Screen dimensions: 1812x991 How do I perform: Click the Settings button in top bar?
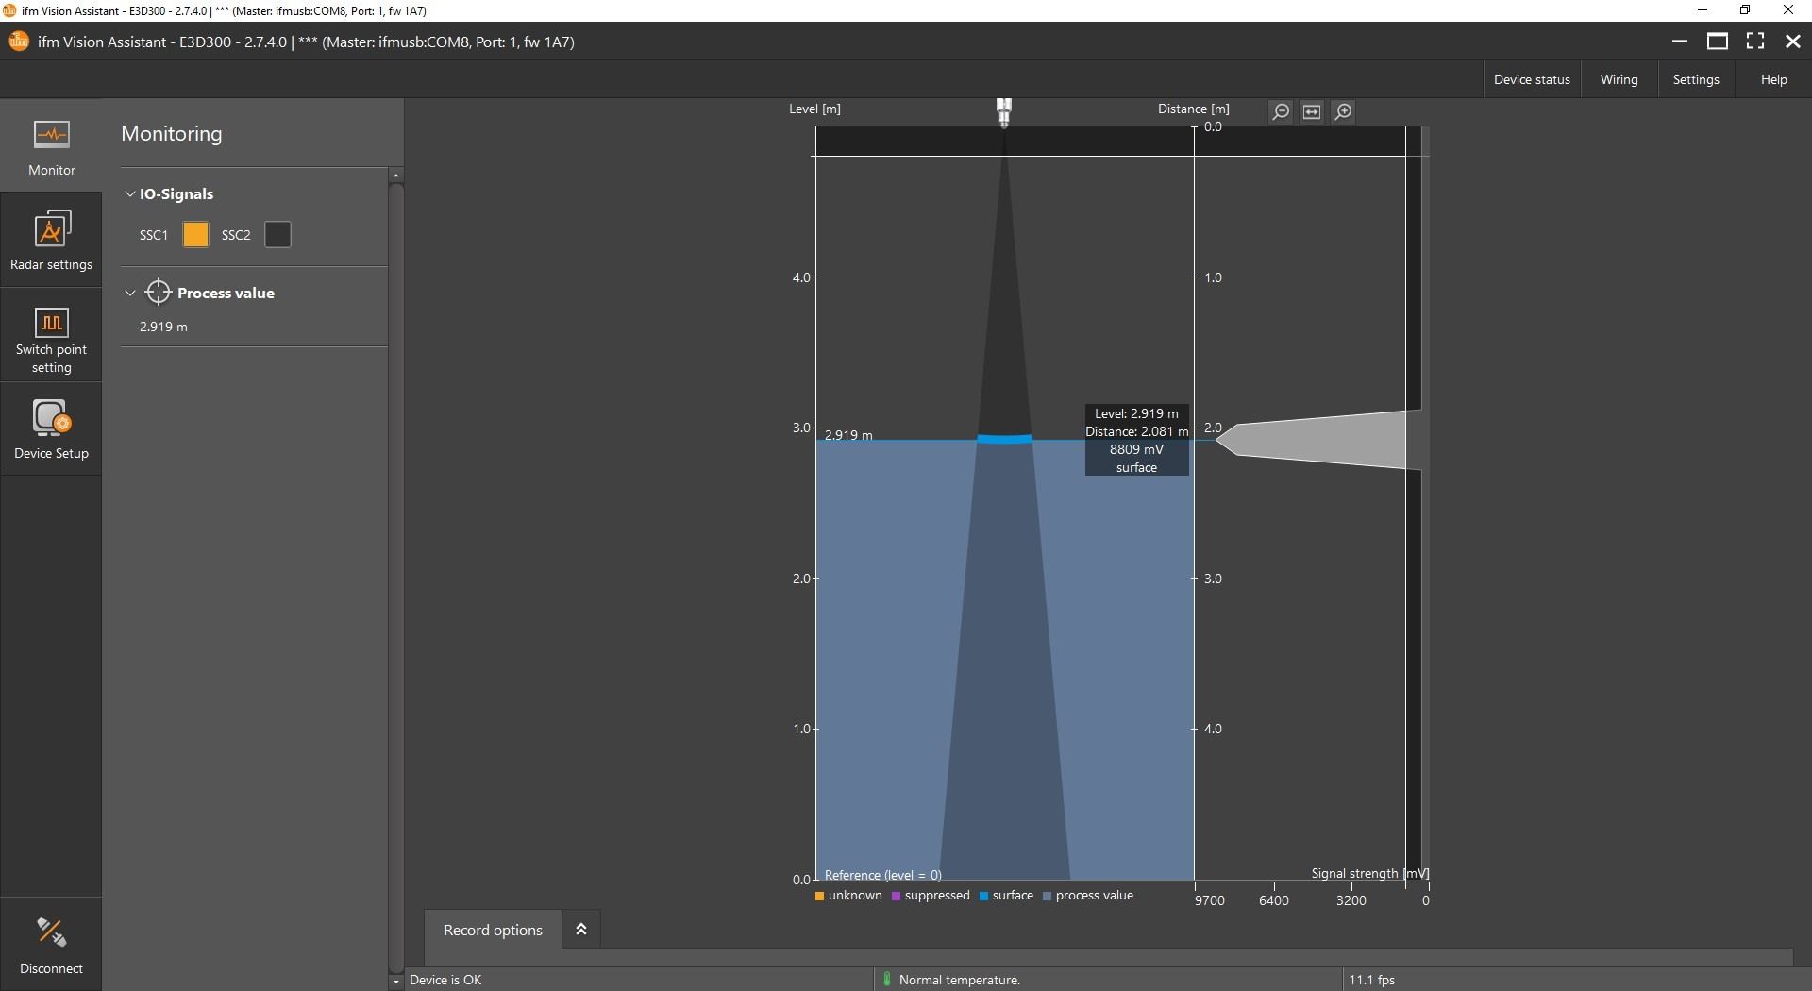pyautogui.click(x=1695, y=79)
